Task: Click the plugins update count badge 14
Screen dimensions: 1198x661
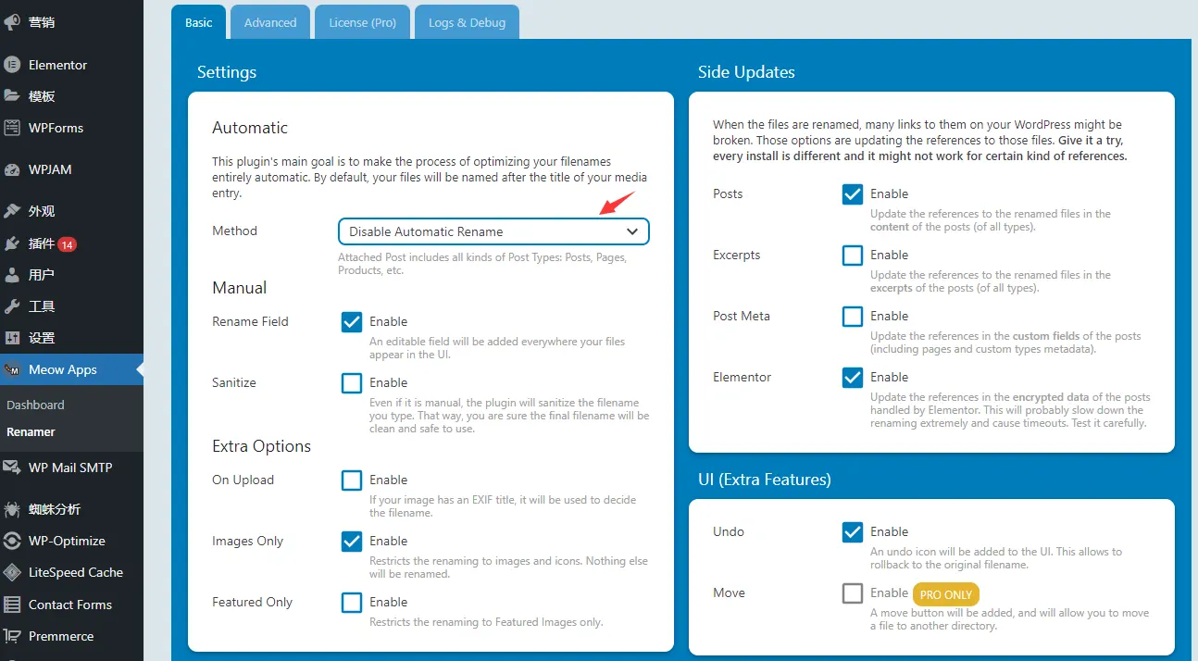Action: pos(67,244)
